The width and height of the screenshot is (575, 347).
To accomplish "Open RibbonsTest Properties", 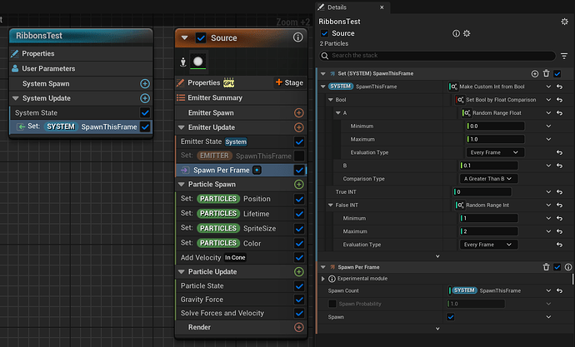I will pos(81,54).
